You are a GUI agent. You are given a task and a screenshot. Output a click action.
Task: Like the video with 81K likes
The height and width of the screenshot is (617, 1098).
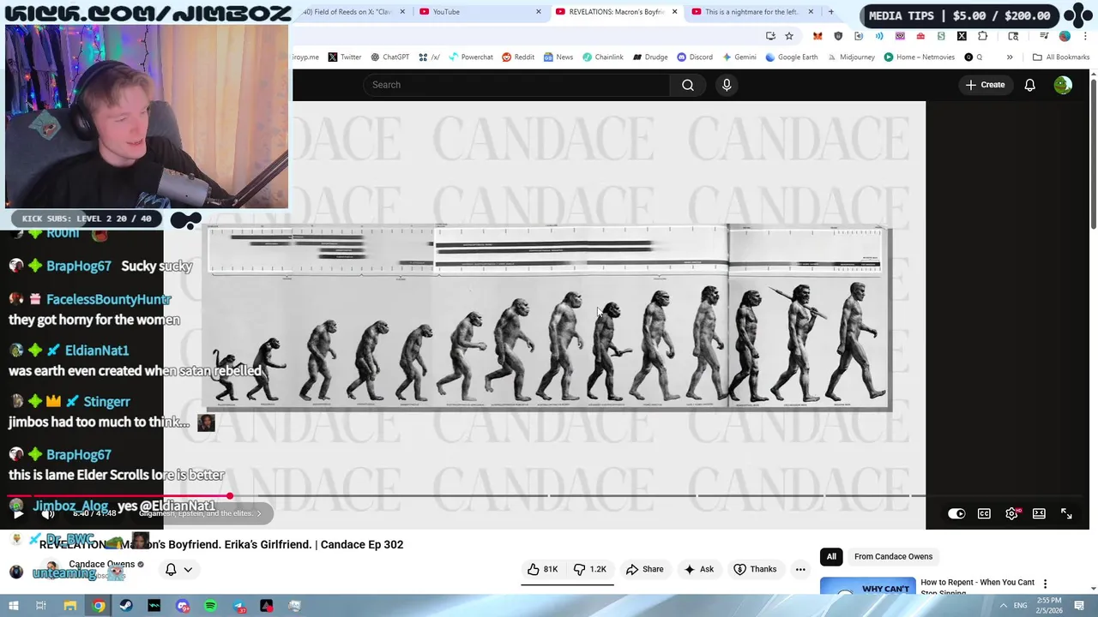[542, 569]
